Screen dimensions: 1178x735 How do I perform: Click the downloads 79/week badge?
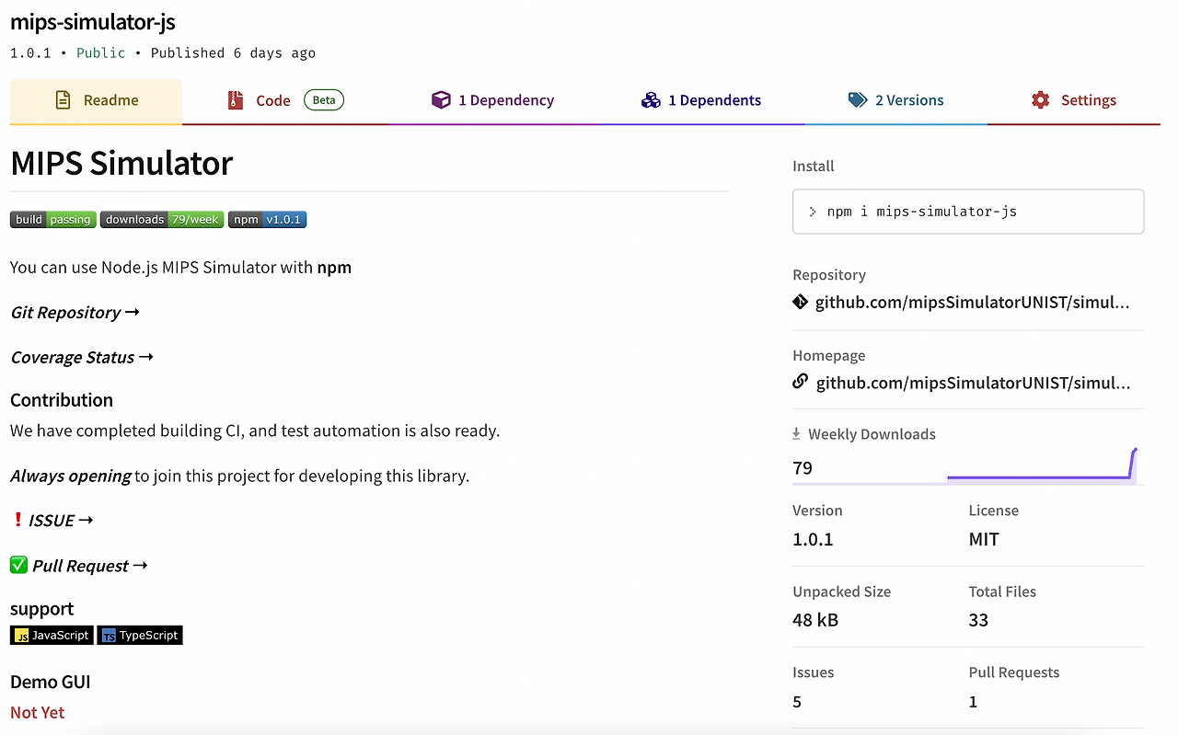162,220
